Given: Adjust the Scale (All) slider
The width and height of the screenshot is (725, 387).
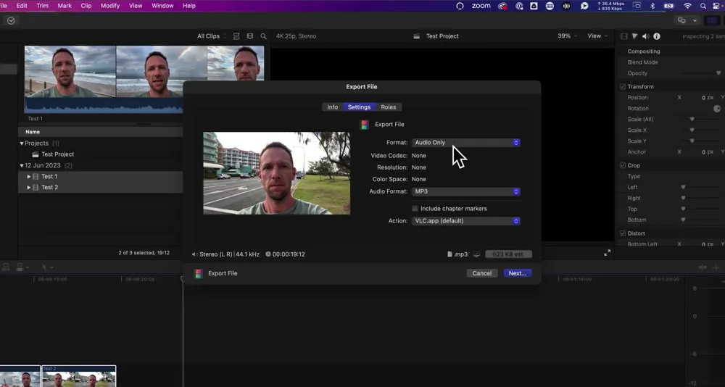Looking at the screenshot, I should click(692, 120).
